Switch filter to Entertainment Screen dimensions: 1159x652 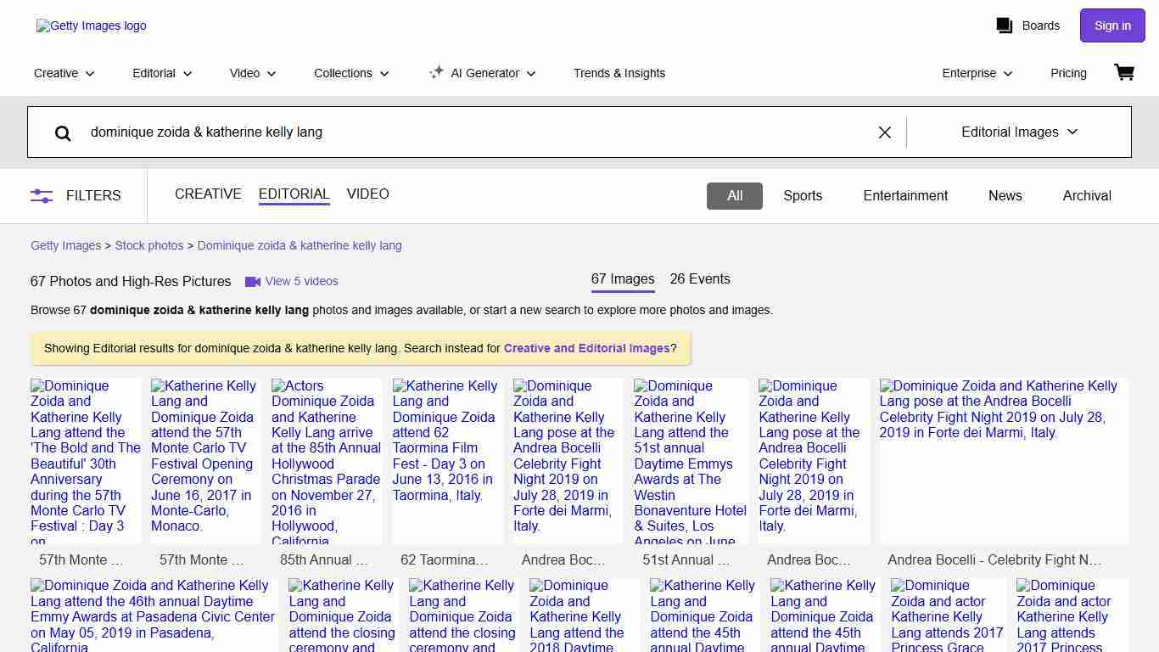point(904,195)
